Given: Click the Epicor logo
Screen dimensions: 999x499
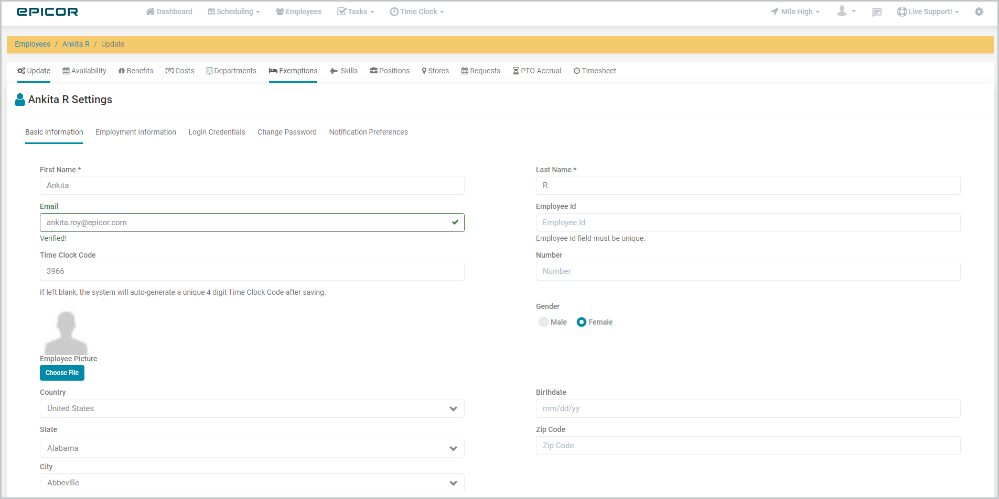Looking at the screenshot, I should [47, 12].
